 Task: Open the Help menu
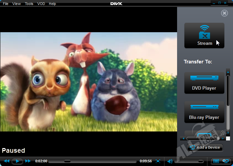52,4
